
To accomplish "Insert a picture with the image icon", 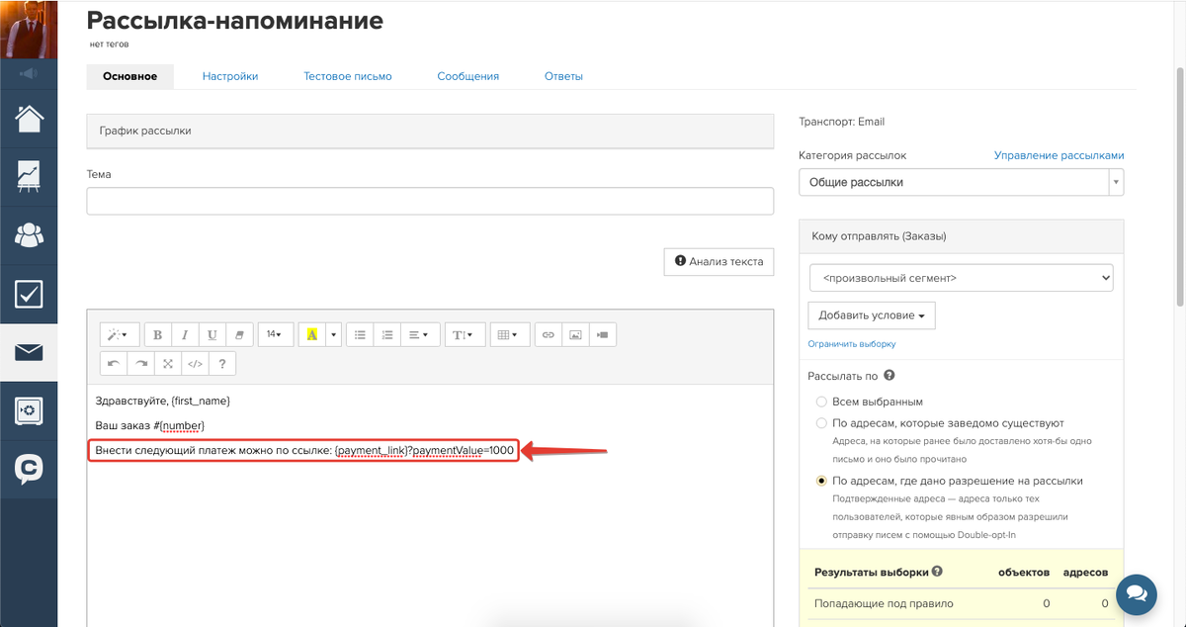I will [575, 335].
